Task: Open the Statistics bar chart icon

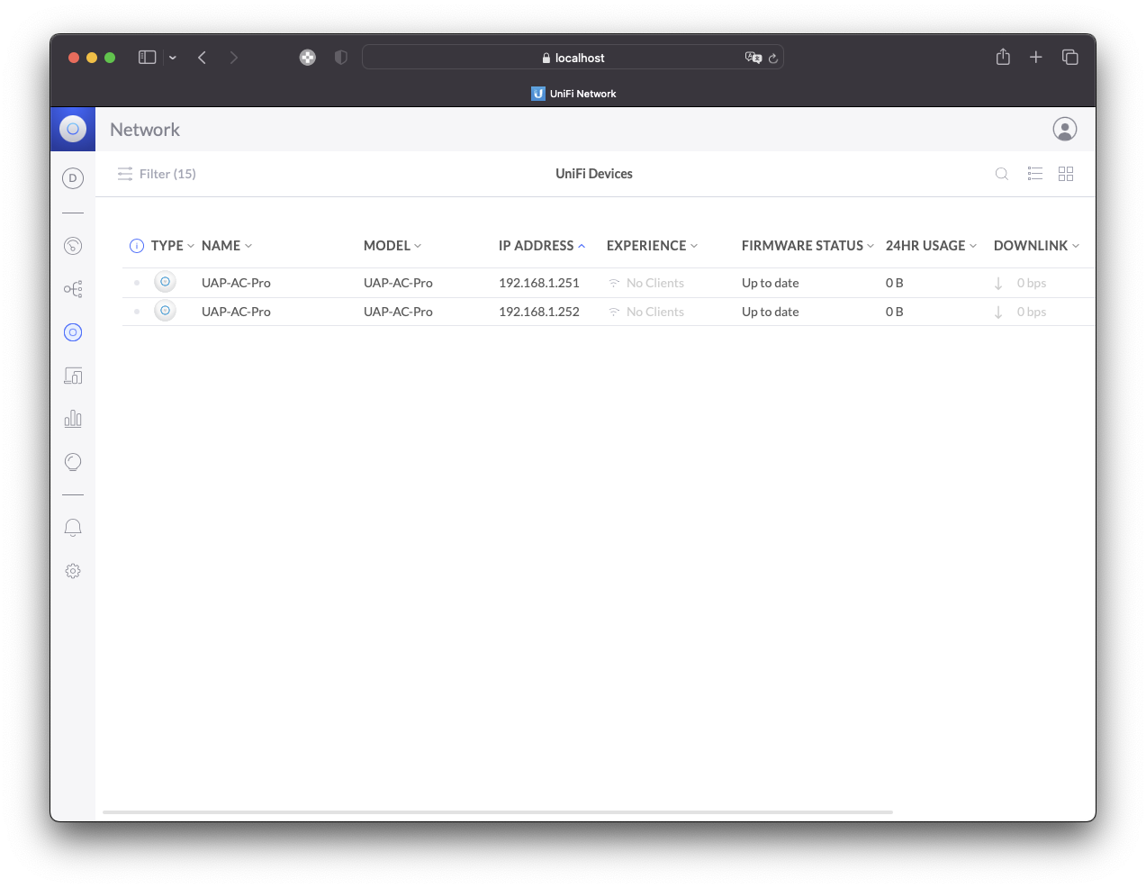Action: click(73, 419)
